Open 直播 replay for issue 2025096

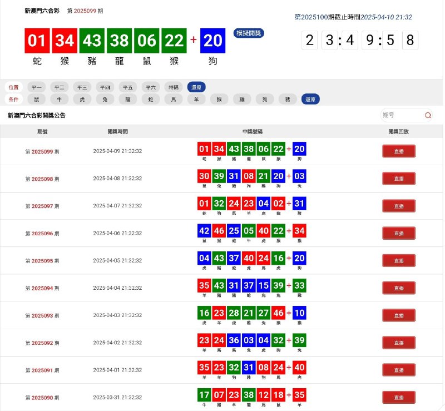pos(399,234)
